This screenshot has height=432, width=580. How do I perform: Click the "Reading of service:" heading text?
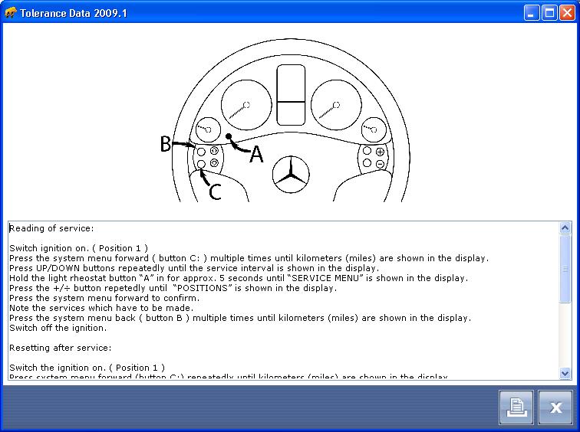pos(51,228)
